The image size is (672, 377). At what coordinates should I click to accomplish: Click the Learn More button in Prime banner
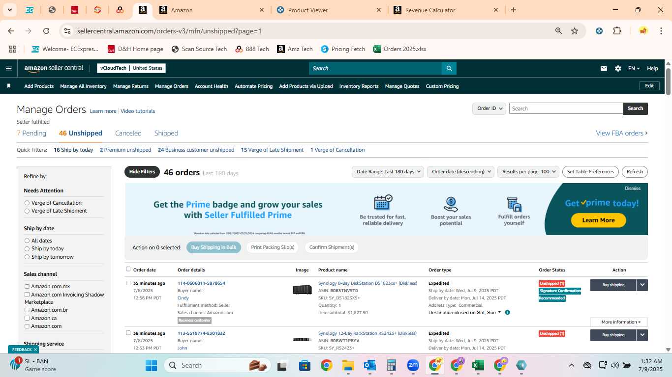598,220
